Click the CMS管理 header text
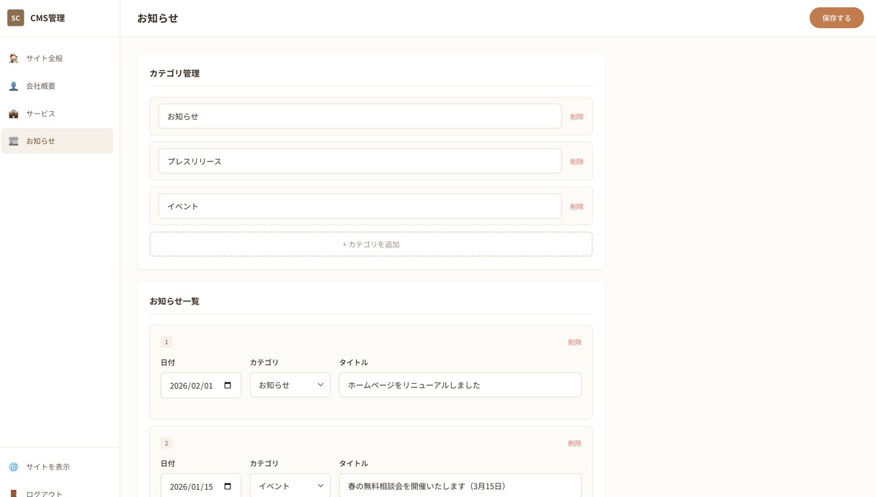The height and width of the screenshot is (497, 876). click(x=47, y=18)
